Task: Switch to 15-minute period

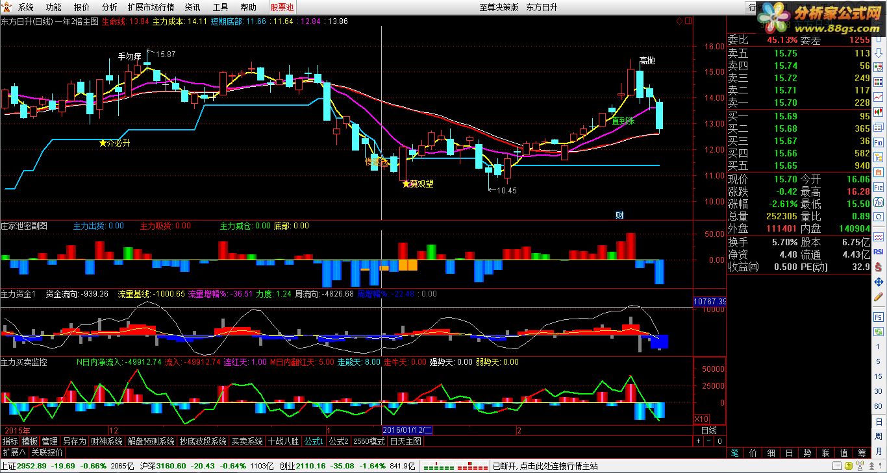Action: point(879,376)
